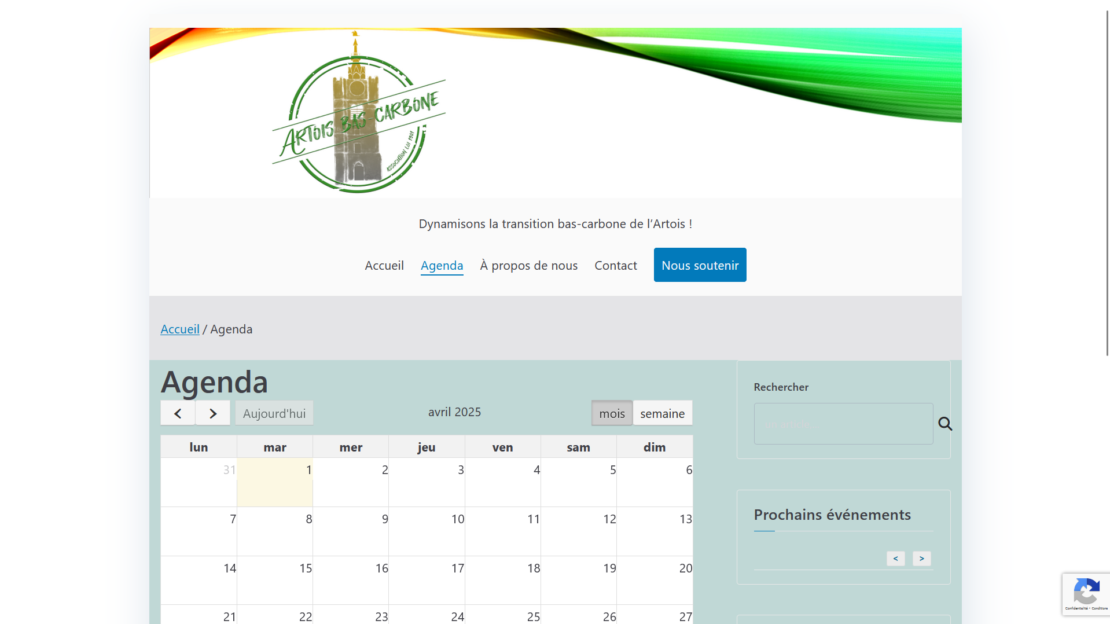The image size is (1110, 624).
Task: Click the Artois Bas-Carbone logo
Action: [x=358, y=113]
